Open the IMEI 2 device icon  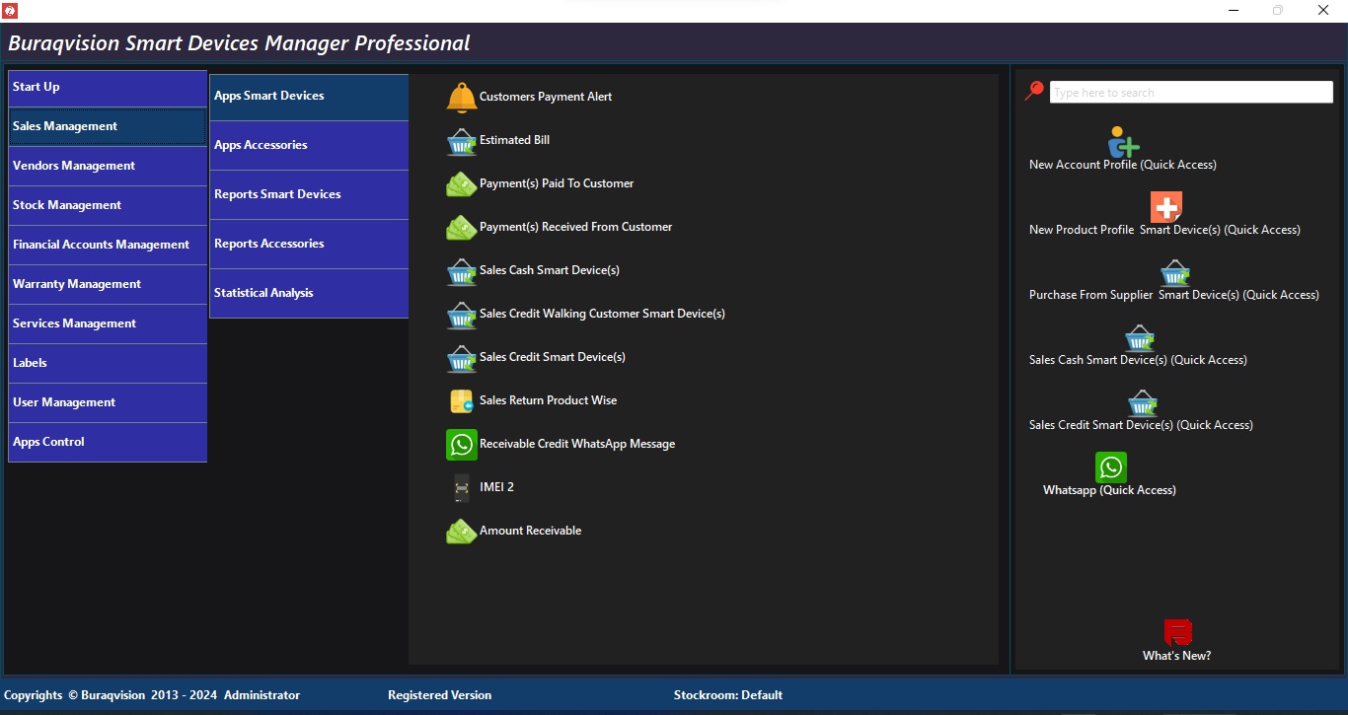pos(461,488)
